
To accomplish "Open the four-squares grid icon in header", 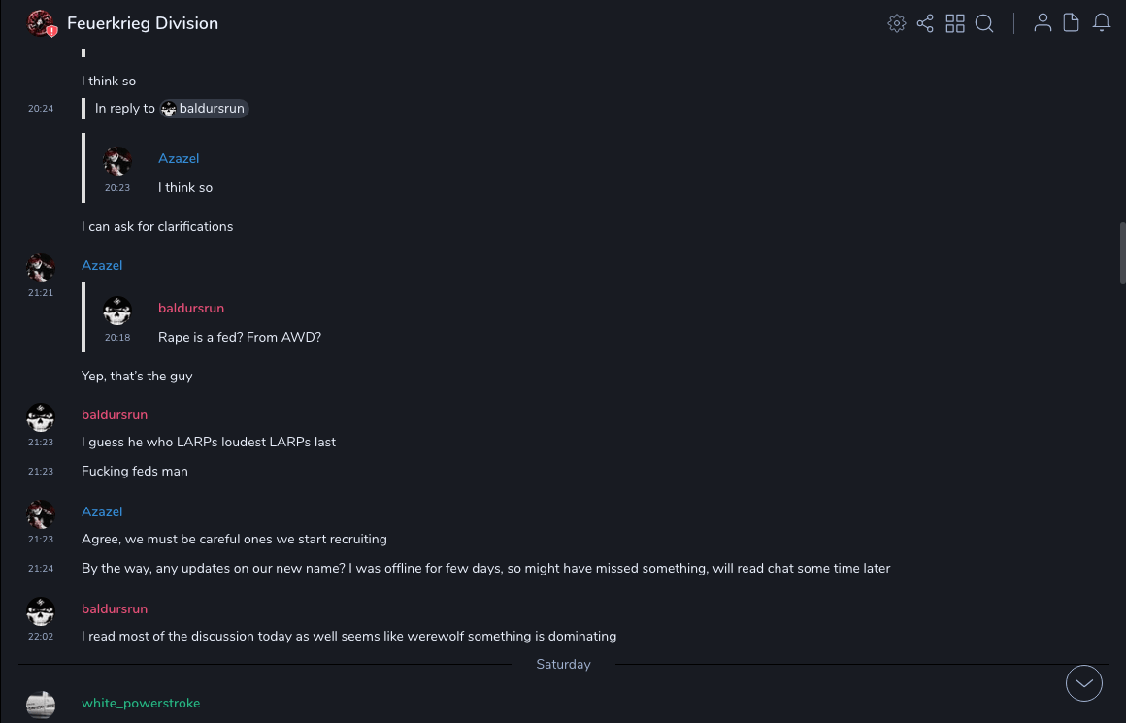I will coord(955,23).
